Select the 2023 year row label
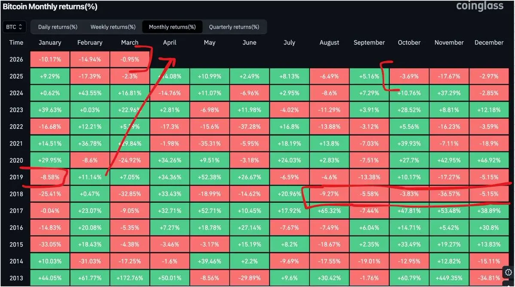This screenshot has width=515, height=287. tap(16, 110)
